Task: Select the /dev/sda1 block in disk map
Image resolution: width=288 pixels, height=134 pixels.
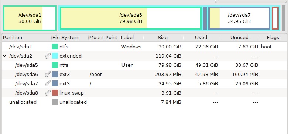Action: [x=30, y=18]
